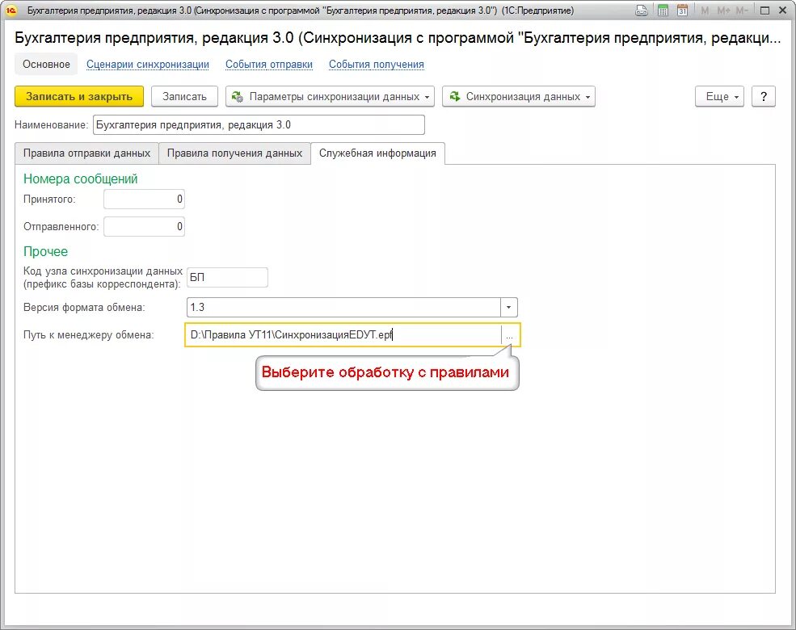Click the Путь к менеджеру обмена field
This screenshot has width=796, height=630.
click(343, 334)
